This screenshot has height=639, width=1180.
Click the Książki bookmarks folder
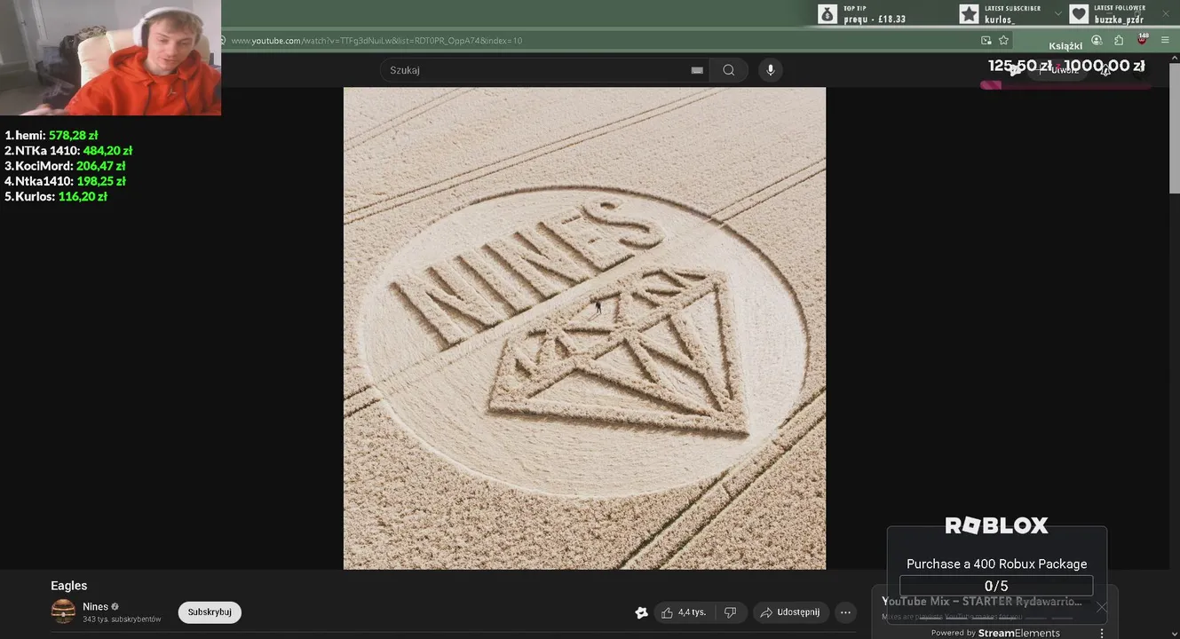pyautogui.click(x=1065, y=46)
